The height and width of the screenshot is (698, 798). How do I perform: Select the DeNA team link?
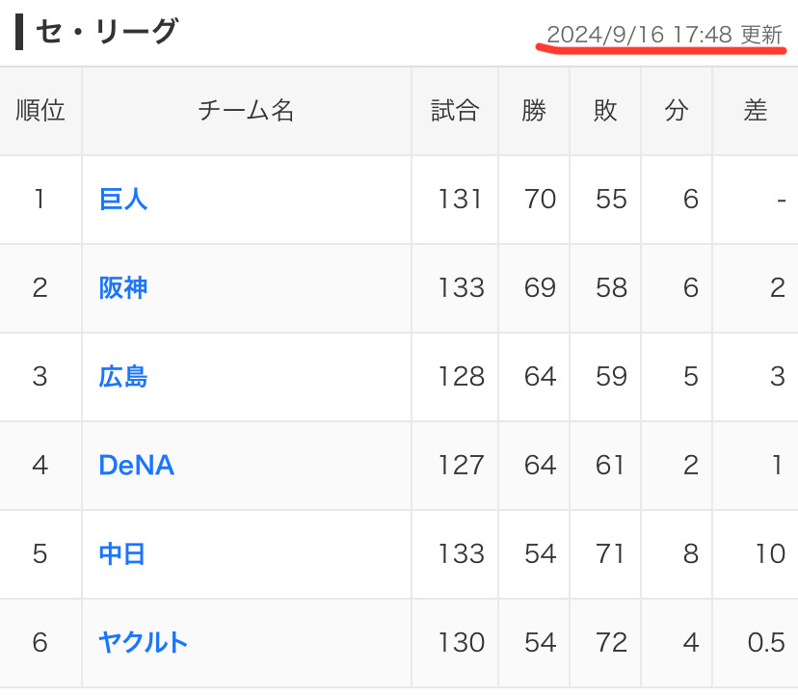(136, 466)
